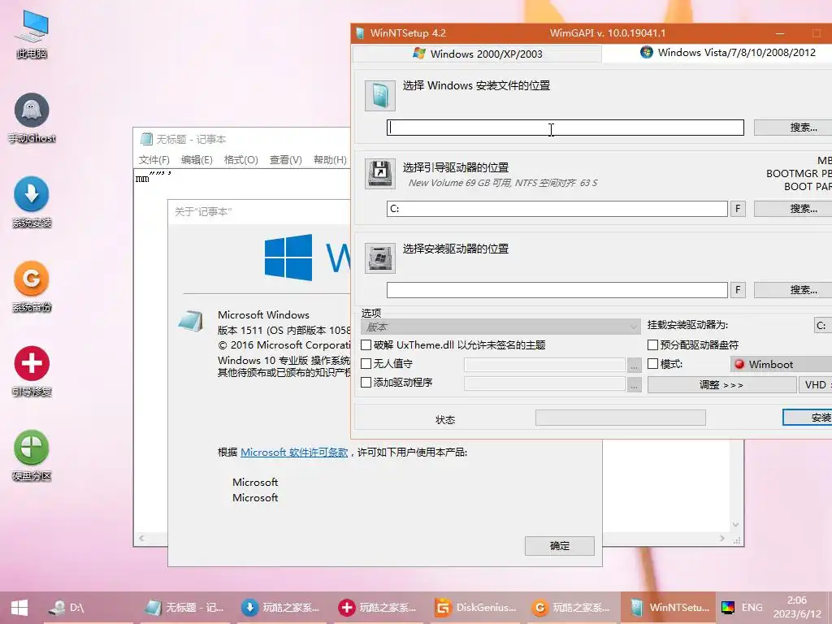
Task: Click the orange-G 玩酷之家系 taskbar item
Action: 572,608
